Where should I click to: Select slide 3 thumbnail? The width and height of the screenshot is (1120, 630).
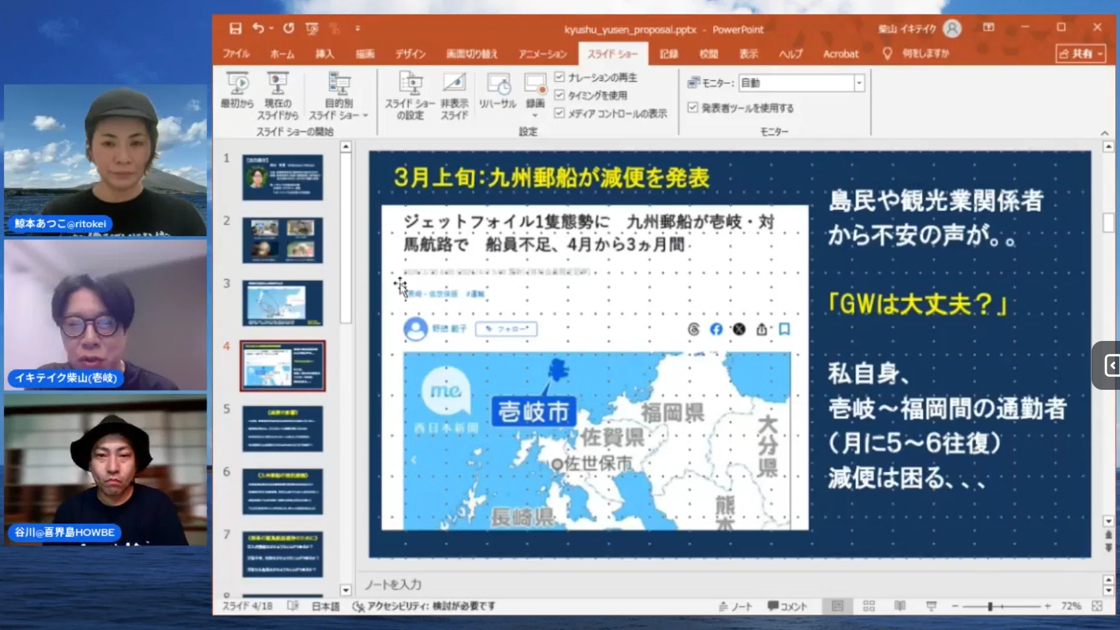[x=283, y=303]
